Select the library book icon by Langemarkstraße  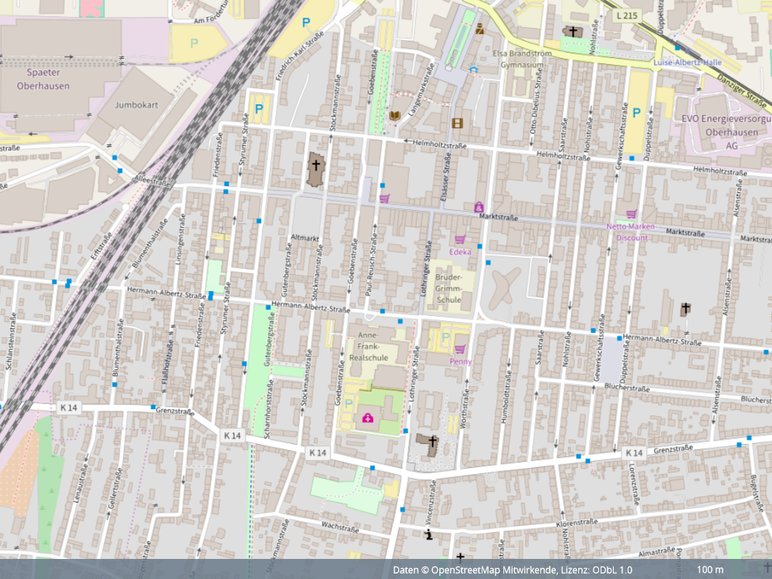(394, 116)
